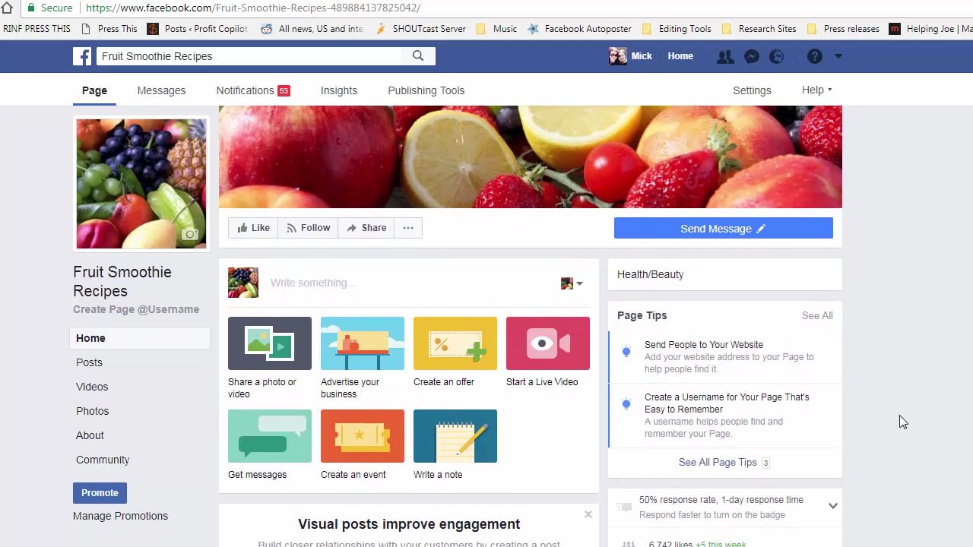Click the Follow button
Viewport: 973px width, 547px height.
coord(308,228)
